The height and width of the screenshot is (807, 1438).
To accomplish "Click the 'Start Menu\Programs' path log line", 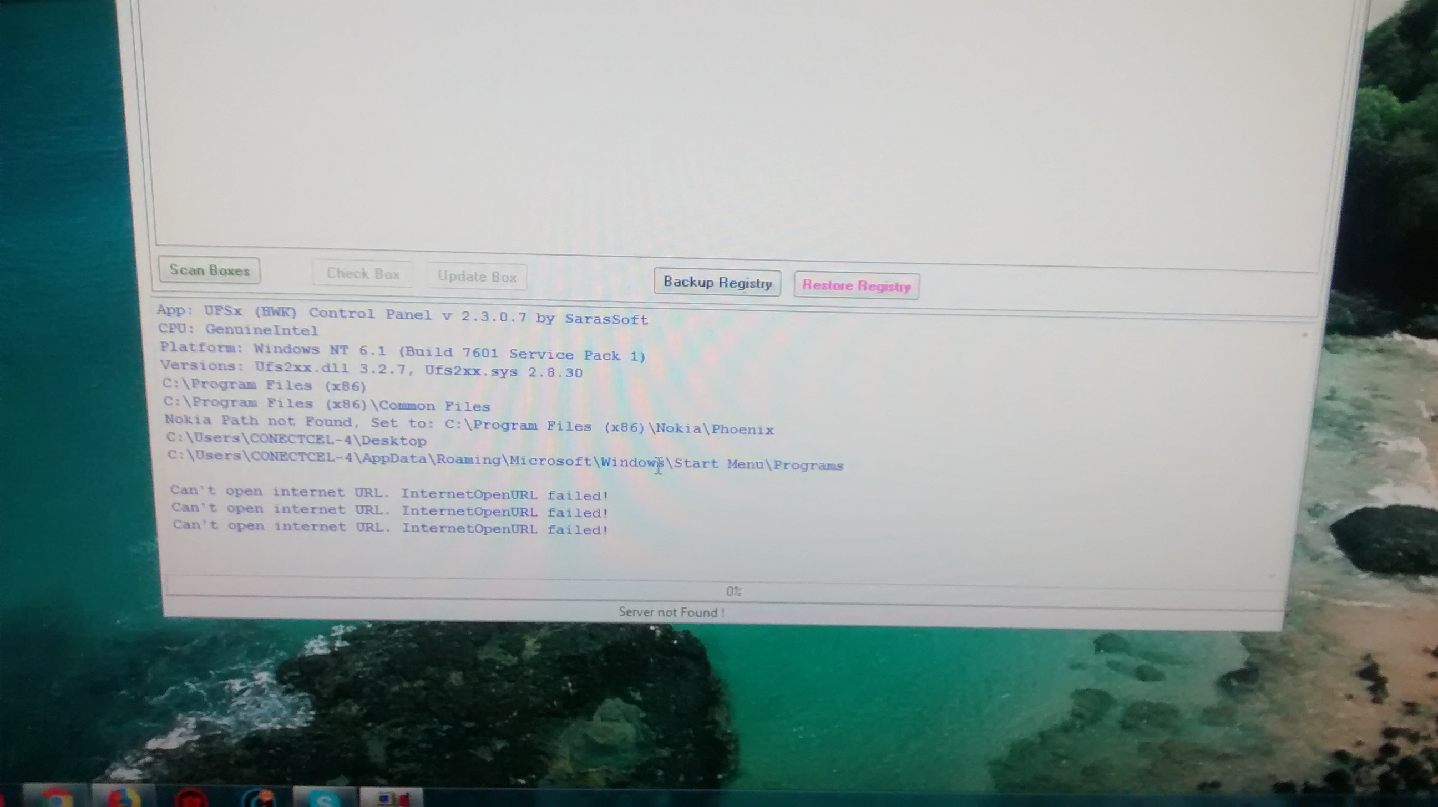I will point(506,461).
